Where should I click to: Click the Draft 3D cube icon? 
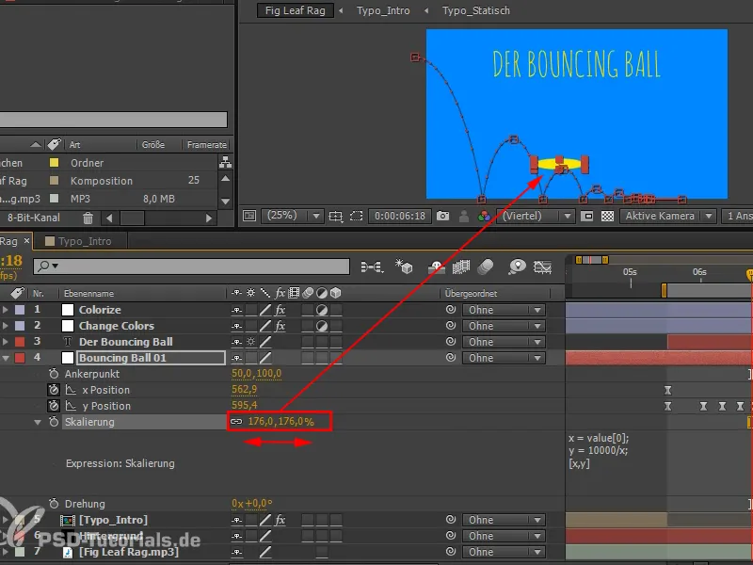[x=406, y=267]
